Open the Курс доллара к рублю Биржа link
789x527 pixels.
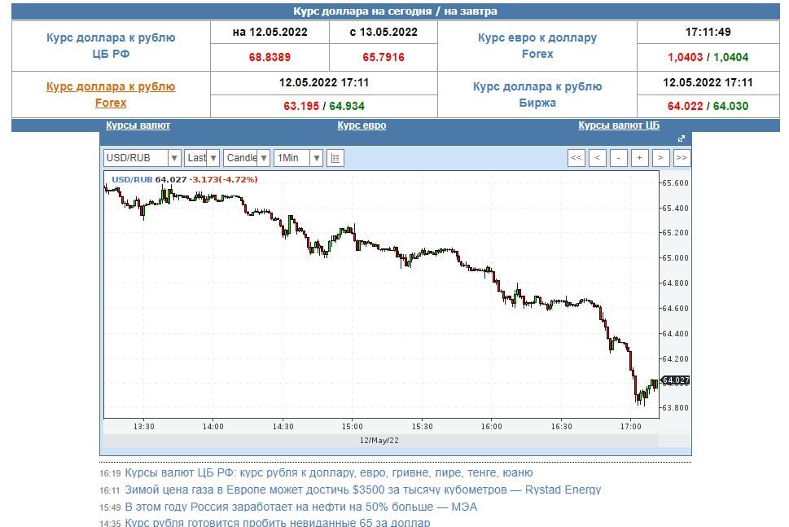(537, 94)
